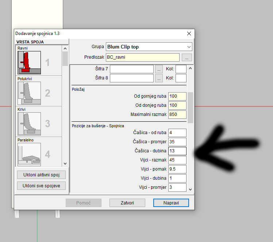This screenshot has width=273, height=242.
Task: Click Ukloni sve spojeve button
Action: coord(41,186)
